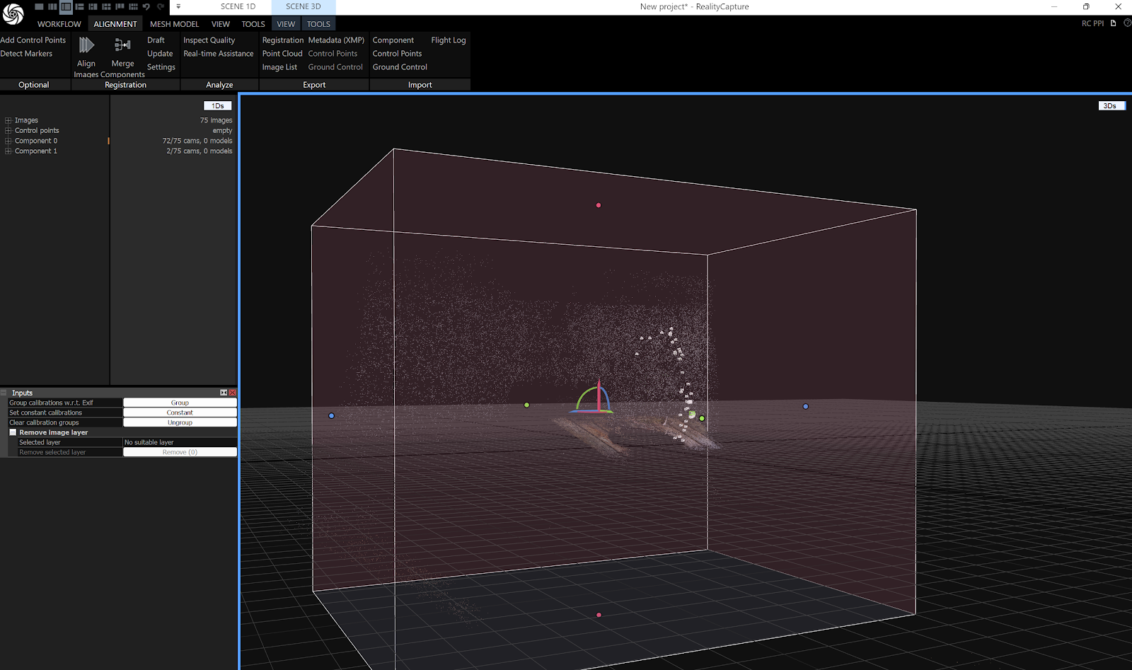Viewport: 1132px width, 670px height.
Task: Click the 1Ds view label
Action: coord(218,106)
